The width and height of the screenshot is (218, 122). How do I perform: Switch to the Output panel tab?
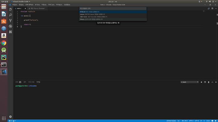pyautogui.click(x=25, y=82)
